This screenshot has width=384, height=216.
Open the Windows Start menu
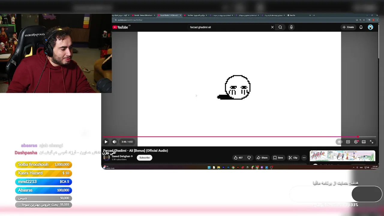(x=209, y=167)
